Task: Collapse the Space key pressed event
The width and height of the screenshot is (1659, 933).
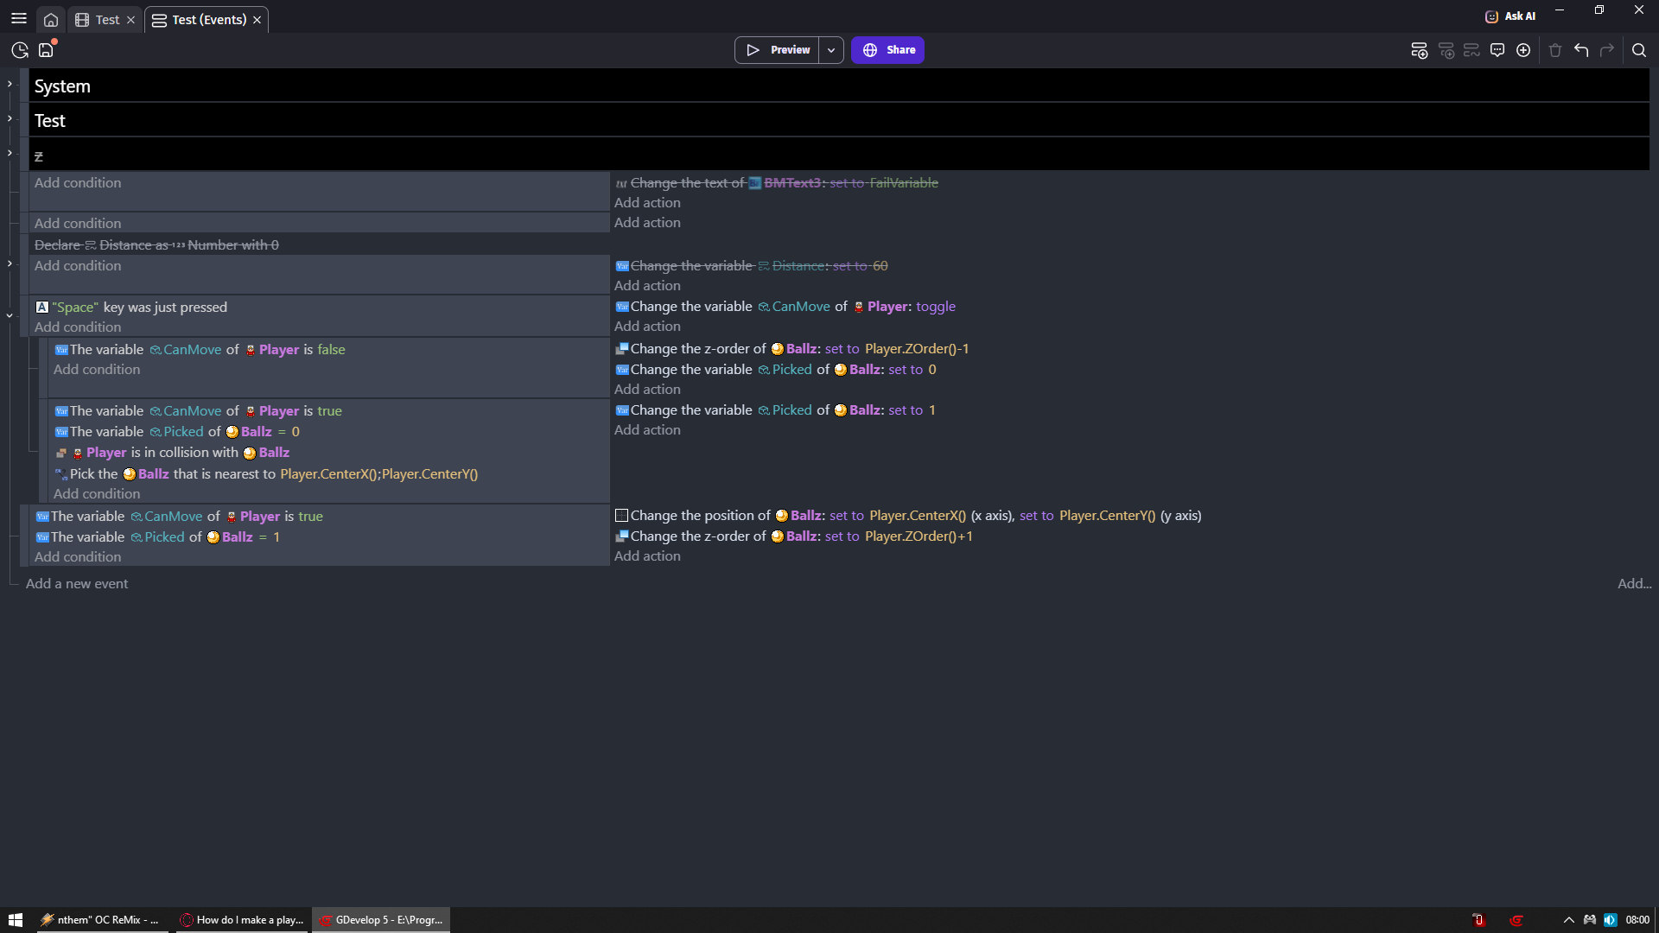Action: (10, 316)
